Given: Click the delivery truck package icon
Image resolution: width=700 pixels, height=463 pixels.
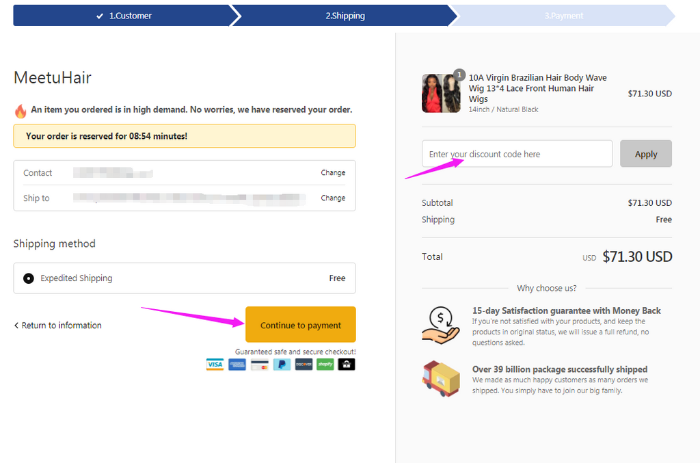Looking at the screenshot, I should click(x=441, y=378).
